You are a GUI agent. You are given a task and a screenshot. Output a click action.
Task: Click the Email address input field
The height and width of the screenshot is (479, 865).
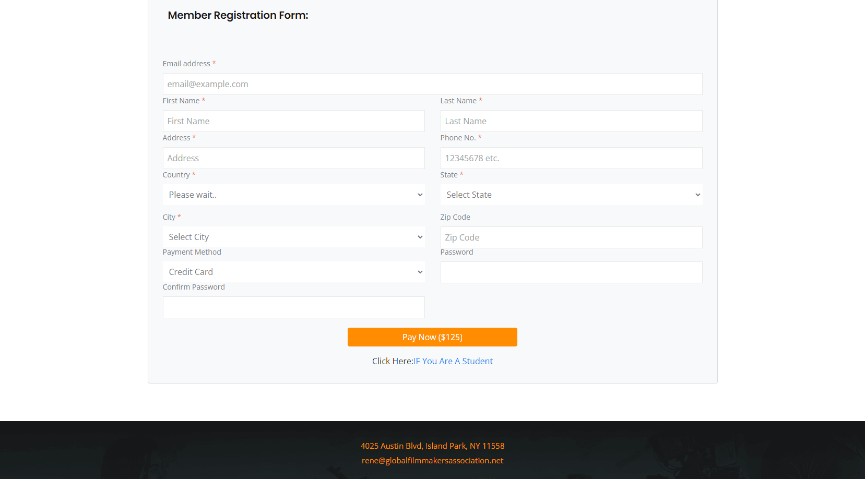point(432,84)
